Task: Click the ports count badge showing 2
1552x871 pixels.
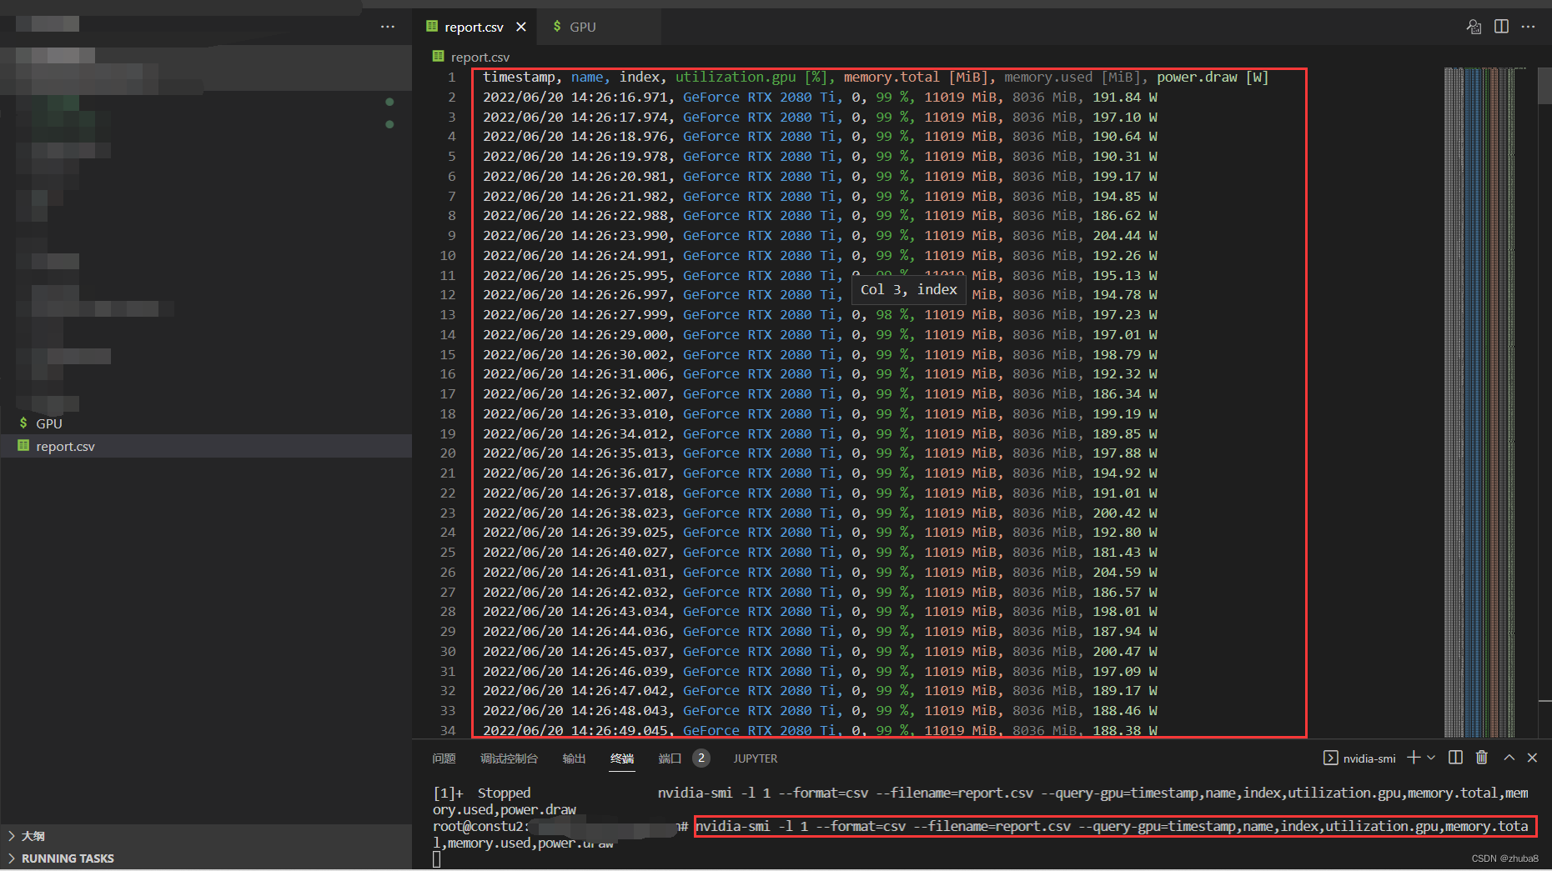Action: [701, 758]
